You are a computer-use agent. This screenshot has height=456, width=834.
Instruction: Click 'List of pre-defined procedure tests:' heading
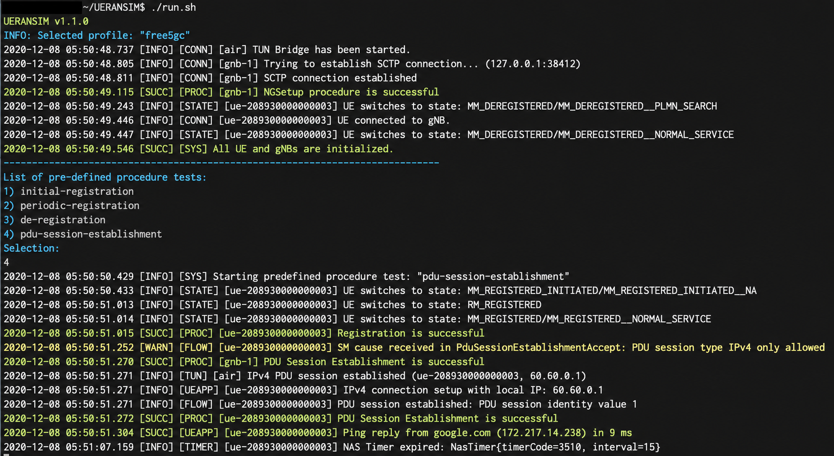[105, 178]
